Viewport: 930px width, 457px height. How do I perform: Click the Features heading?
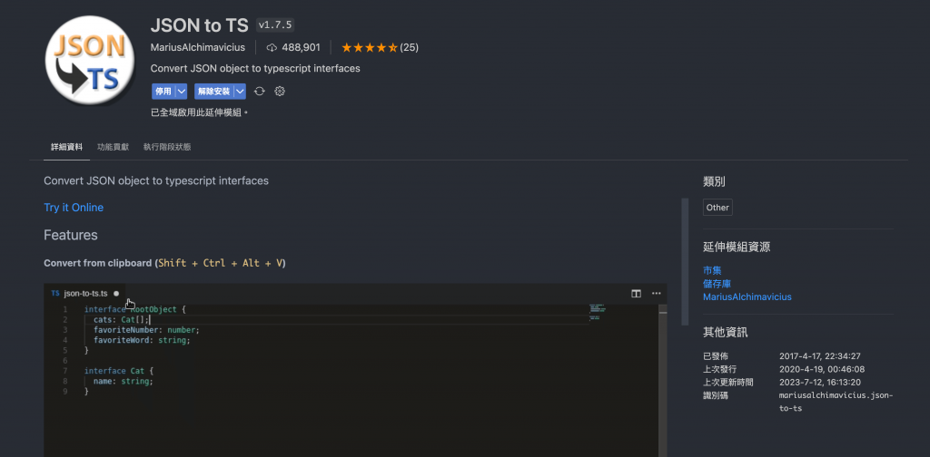(x=71, y=235)
